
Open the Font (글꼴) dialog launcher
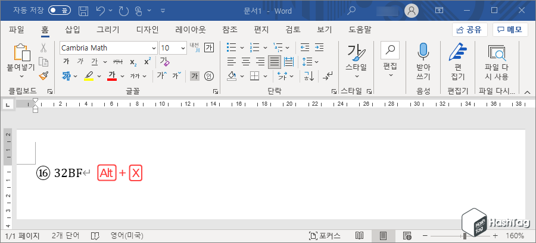216,91
